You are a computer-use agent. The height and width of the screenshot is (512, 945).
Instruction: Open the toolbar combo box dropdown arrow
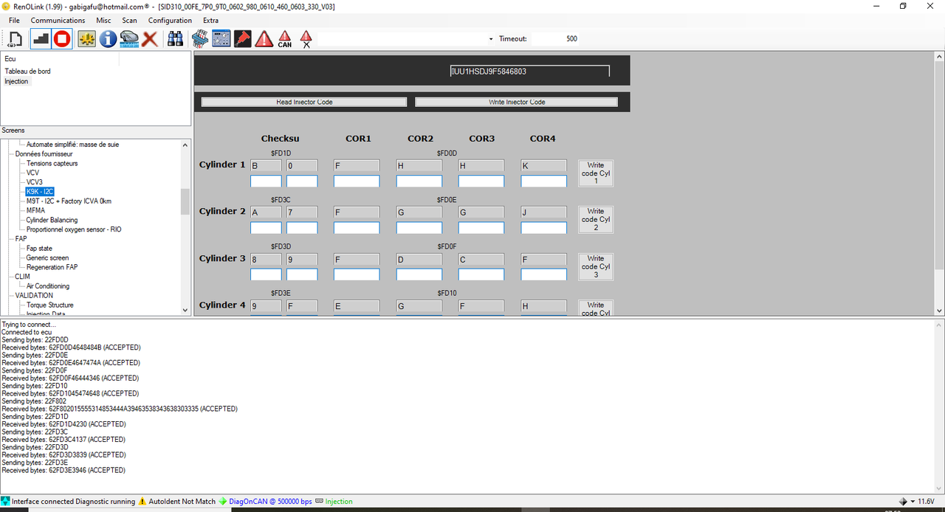click(x=491, y=39)
